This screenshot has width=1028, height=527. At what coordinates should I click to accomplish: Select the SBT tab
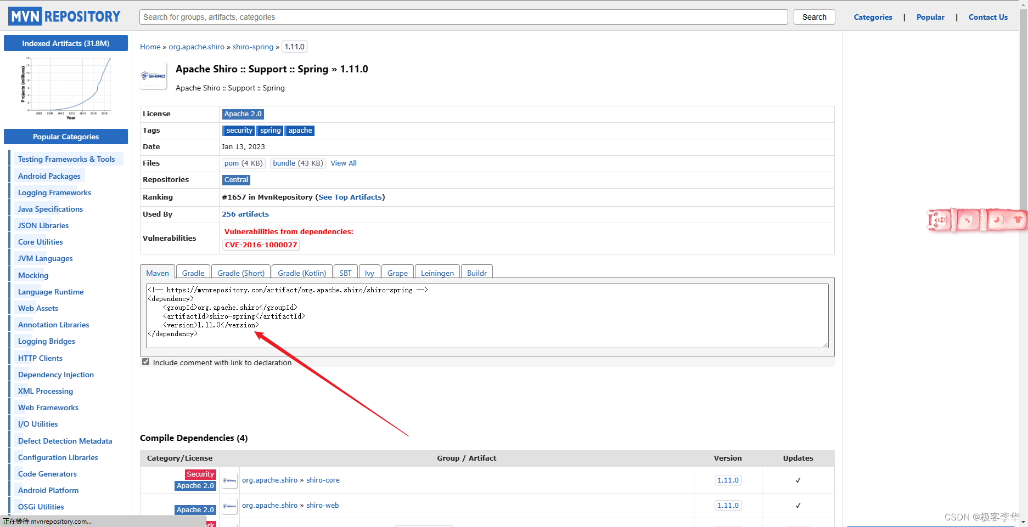click(x=345, y=273)
